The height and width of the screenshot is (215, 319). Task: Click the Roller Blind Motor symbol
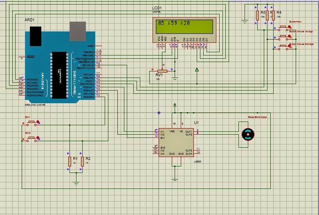tap(248, 134)
